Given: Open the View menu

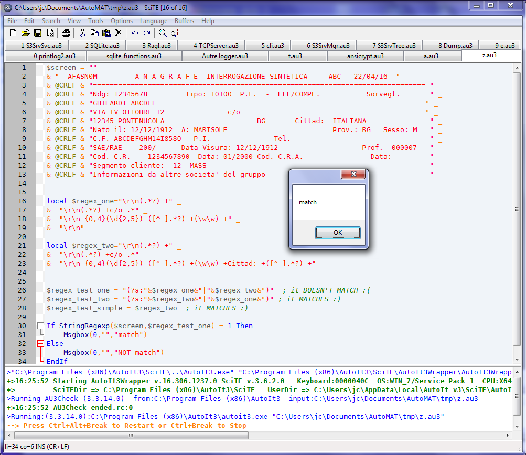Looking at the screenshot, I should (x=74, y=21).
